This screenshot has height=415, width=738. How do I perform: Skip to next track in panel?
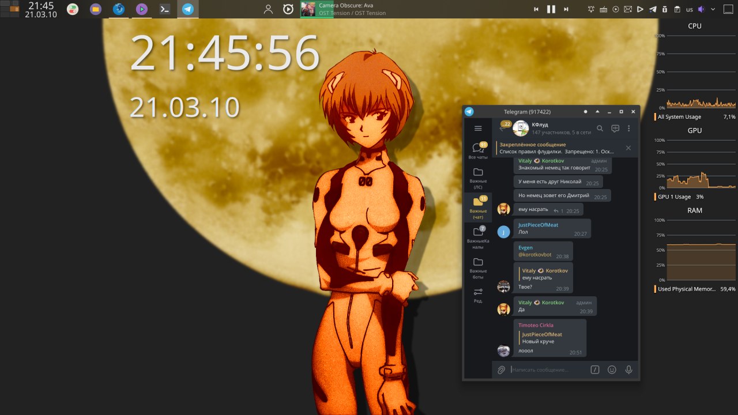566,9
